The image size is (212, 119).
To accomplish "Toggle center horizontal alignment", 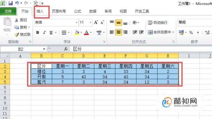I will 118,32.
